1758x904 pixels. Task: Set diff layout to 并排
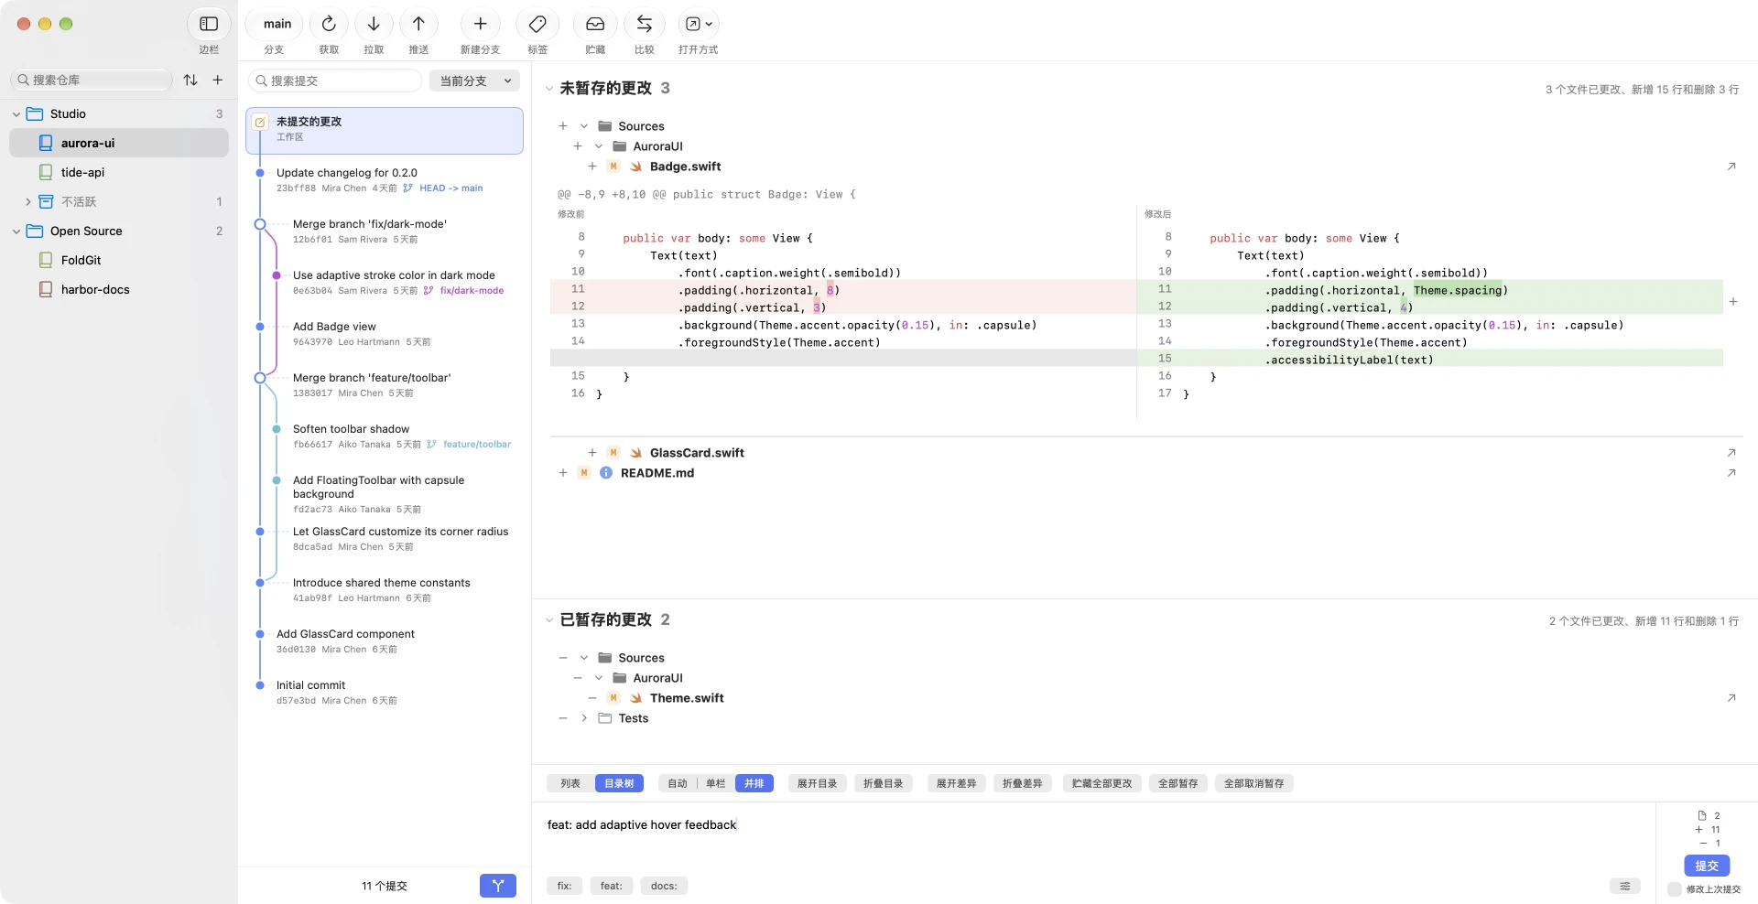(754, 783)
